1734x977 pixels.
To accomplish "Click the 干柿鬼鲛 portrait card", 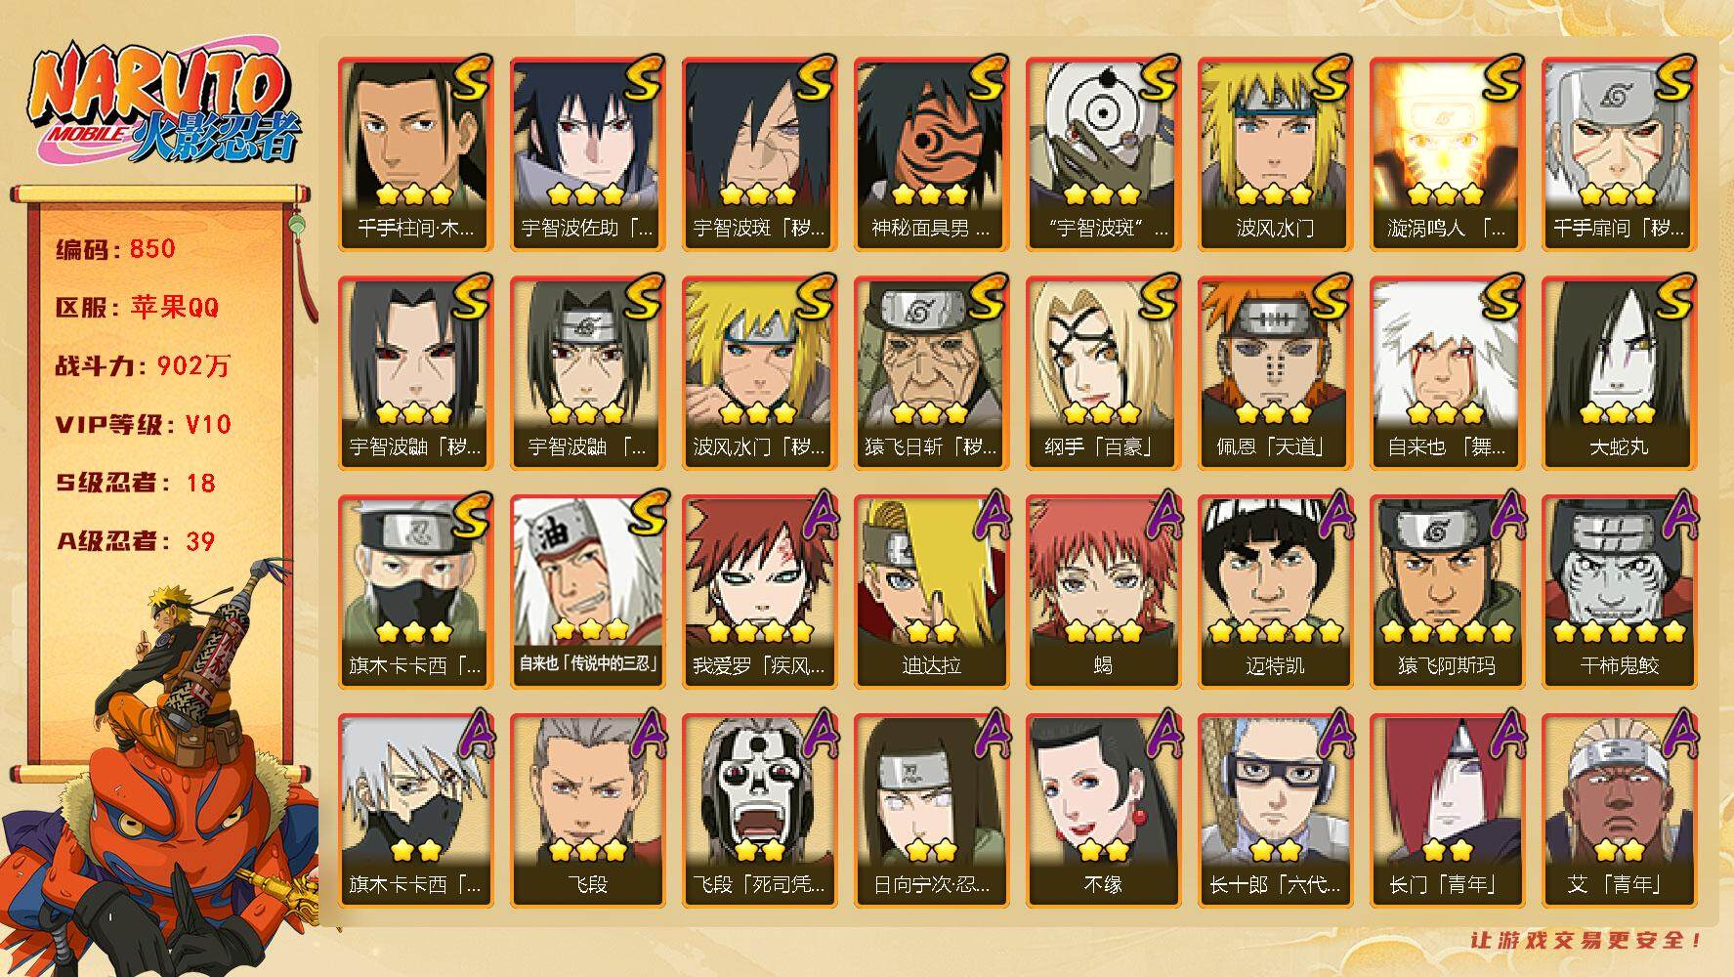I will [x=1619, y=592].
